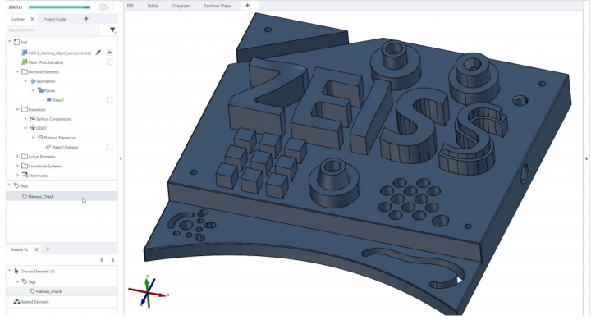Switch to the Table tab
Image resolution: width=591 pixels, height=320 pixels.
[153, 6]
